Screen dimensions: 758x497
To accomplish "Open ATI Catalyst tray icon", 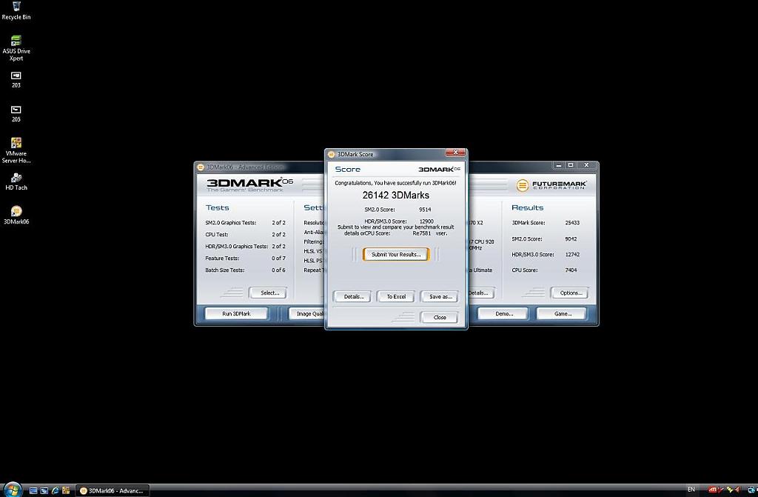I will tap(712, 490).
